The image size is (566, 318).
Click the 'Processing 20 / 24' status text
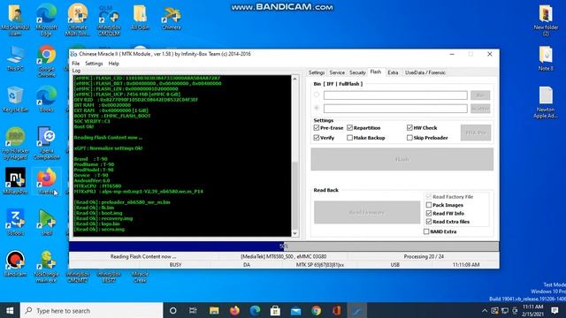pyautogui.click(x=424, y=256)
